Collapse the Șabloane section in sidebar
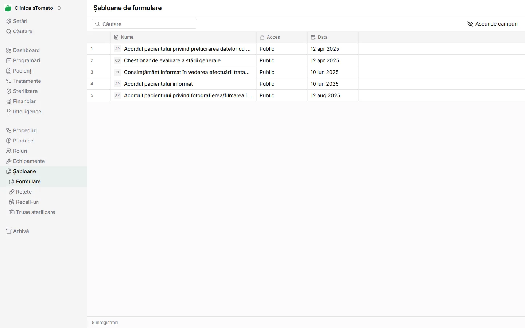The image size is (525, 328). [x=44, y=171]
